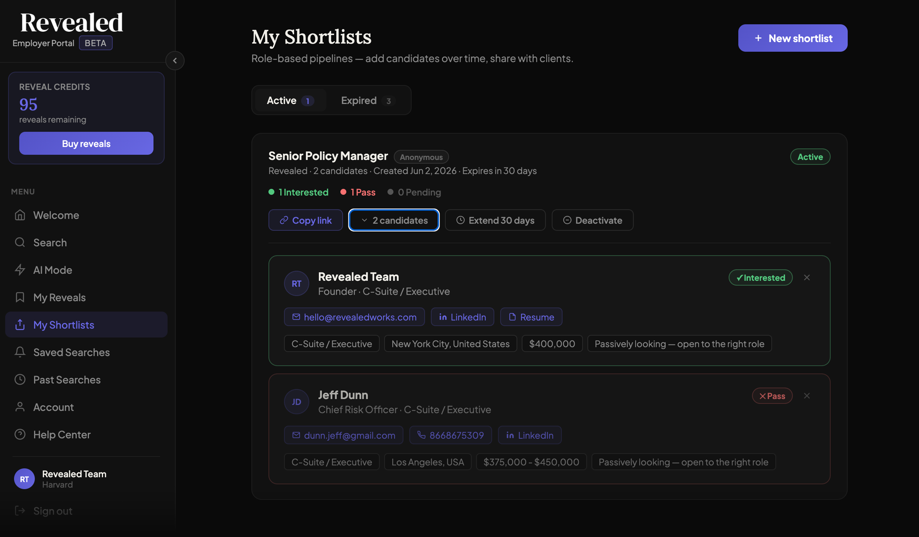The width and height of the screenshot is (919, 537).
Task: Click the 'Los Angeles, USA' tag
Action: [428, 461]
